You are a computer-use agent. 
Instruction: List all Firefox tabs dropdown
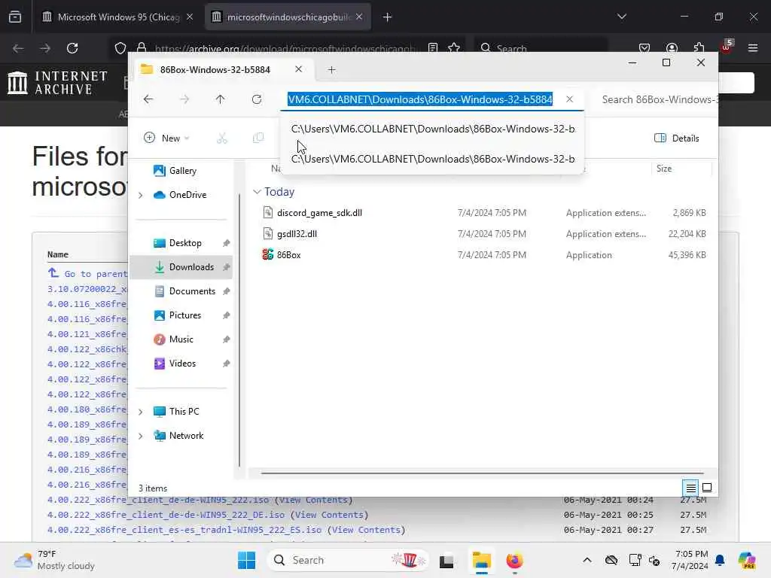(x=621, y=17)
